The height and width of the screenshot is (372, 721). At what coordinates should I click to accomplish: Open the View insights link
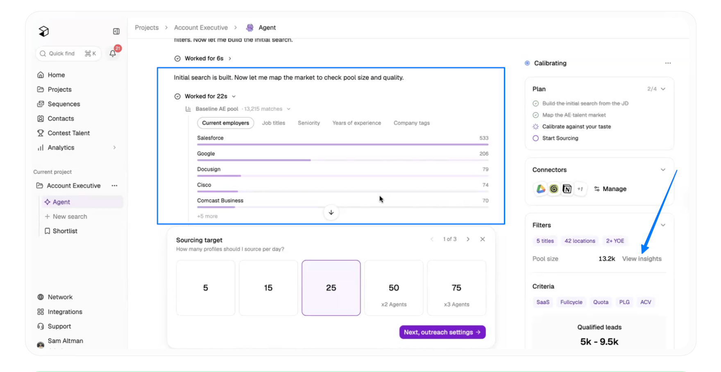click(x=642, y=259)
